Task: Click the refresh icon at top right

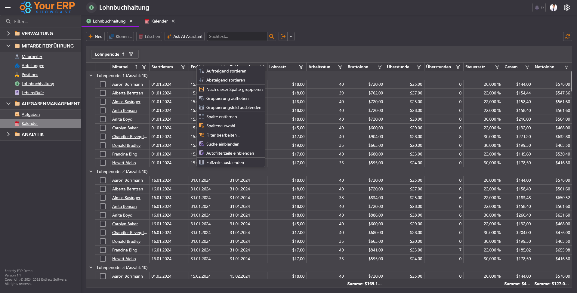Action: pyautogui.click(x=567, y=36)
